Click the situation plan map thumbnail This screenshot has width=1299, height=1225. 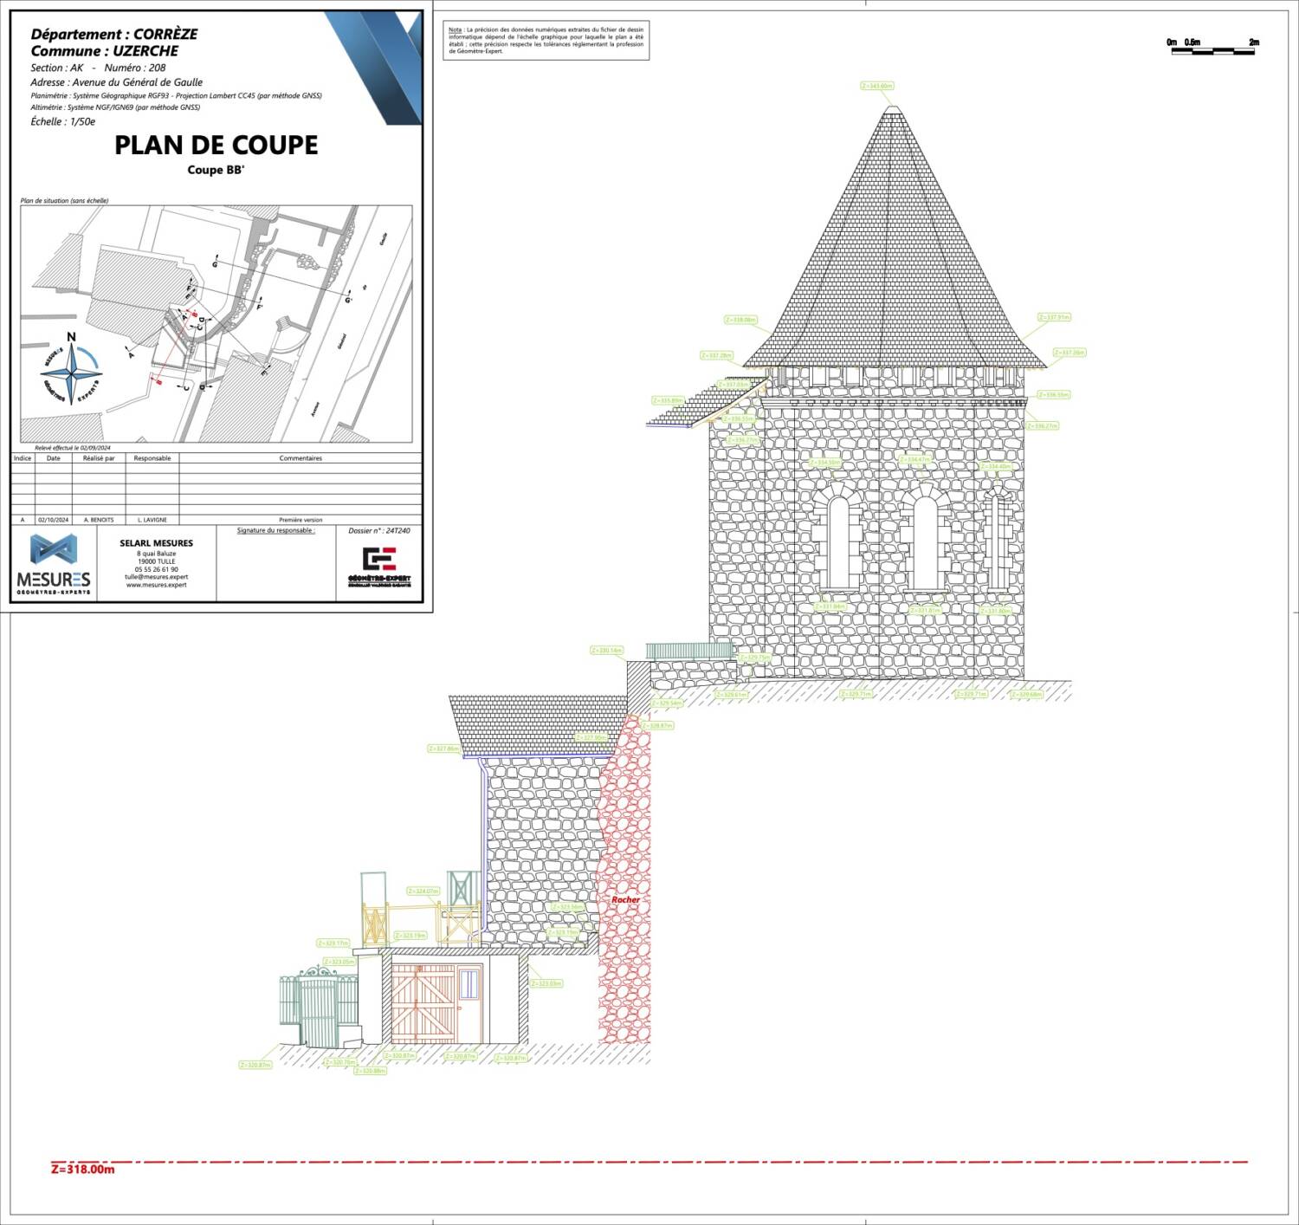click(x=216, y=323)
